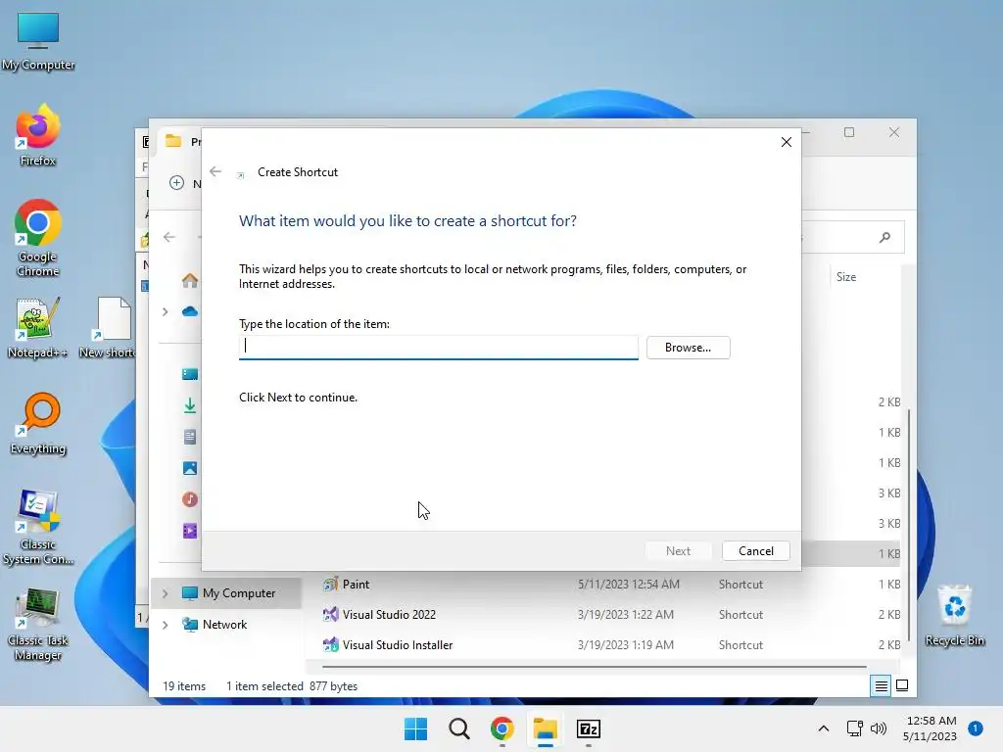Click the disabled Next button

point(678,550)
